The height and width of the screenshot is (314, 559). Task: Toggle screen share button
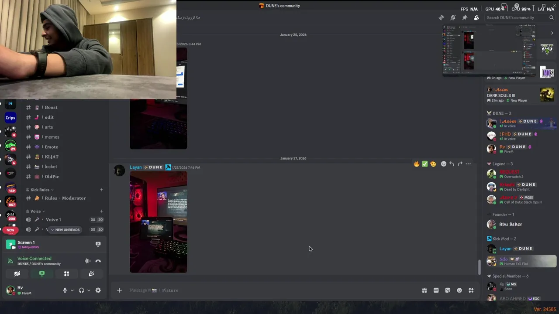pyautogui.click(x=42, y=274)
